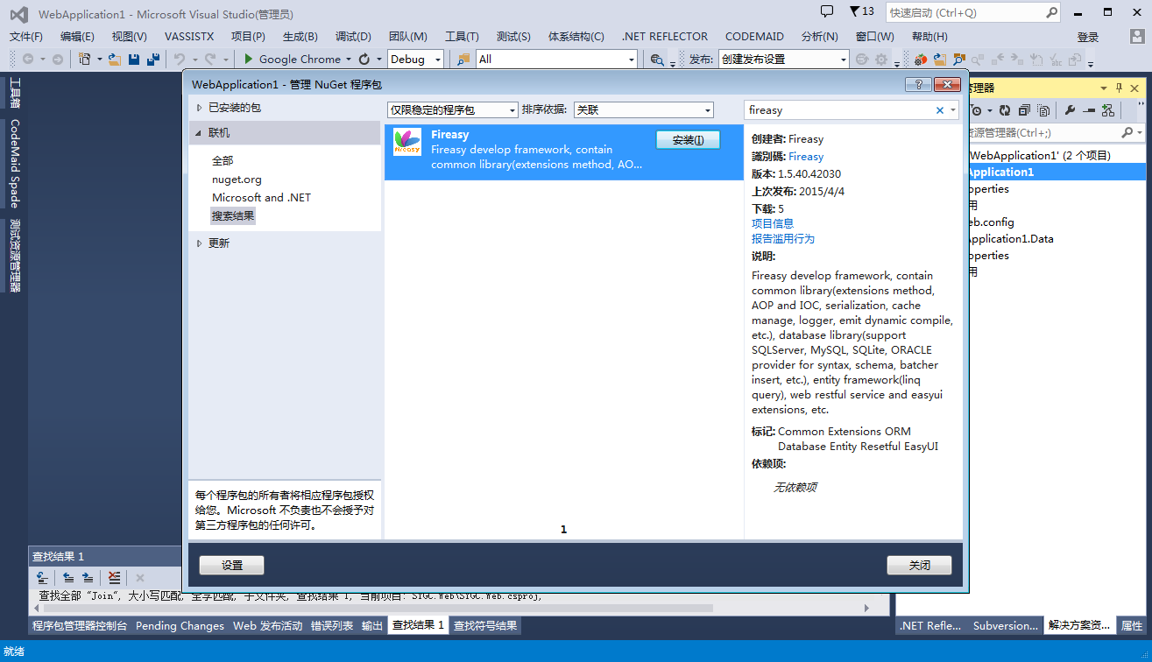Click the Find in Files folder icon
This screenshot has height=662, width=1152.
pyautogui.click(x=464, y=59)
